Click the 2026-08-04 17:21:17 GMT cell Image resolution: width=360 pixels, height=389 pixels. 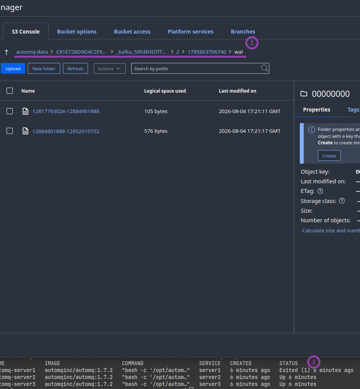[x=250, y=131]
